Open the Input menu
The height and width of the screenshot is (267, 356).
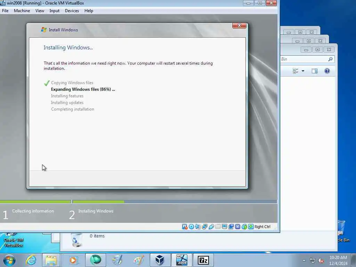click(x=55, y=11)
